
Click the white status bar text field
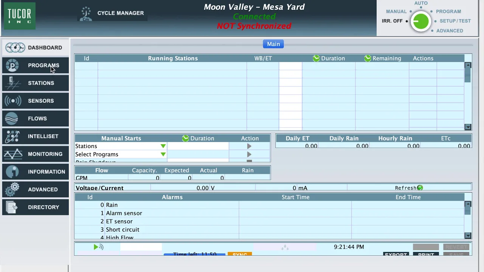point(141,247)
